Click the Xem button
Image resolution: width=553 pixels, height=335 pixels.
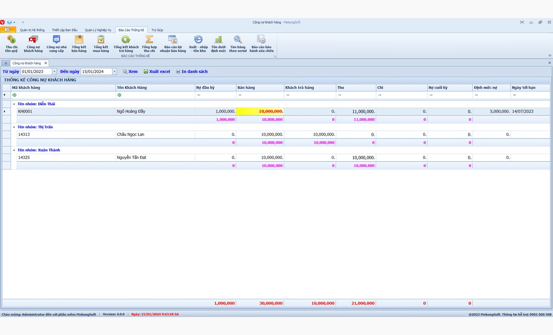[x=130, y=72]
